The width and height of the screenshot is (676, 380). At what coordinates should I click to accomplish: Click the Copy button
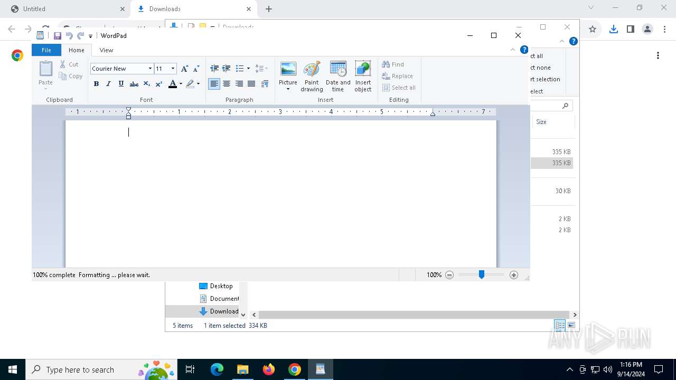(71, 76)
